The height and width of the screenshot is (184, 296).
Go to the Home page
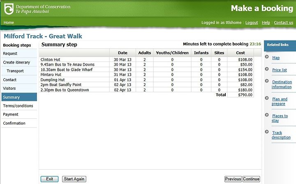pos(9,23)
